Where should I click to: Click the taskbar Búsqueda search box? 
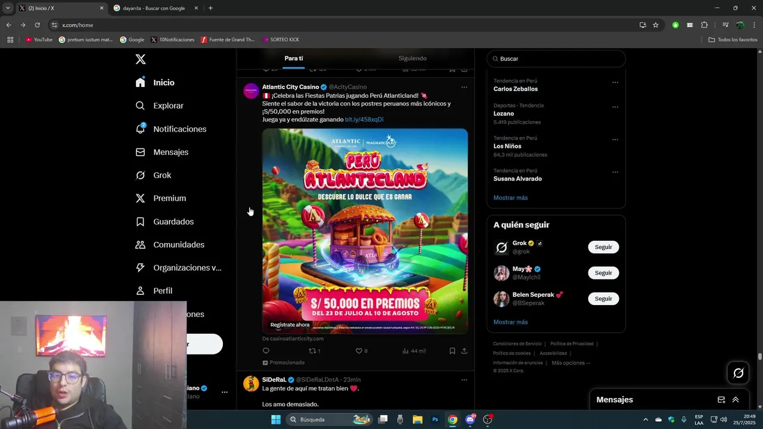point(330,419)
